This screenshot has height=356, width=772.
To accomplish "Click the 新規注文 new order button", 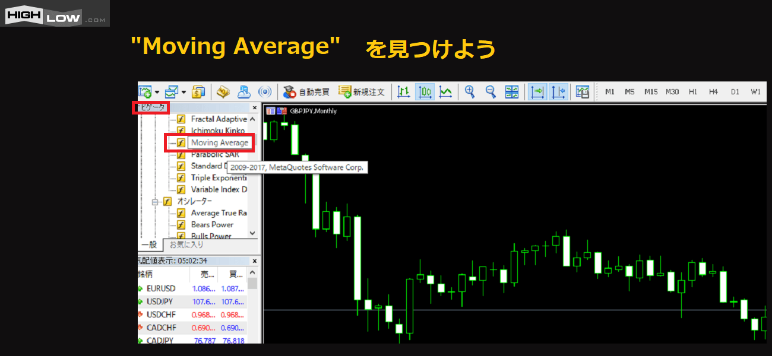I will point(362,92).
